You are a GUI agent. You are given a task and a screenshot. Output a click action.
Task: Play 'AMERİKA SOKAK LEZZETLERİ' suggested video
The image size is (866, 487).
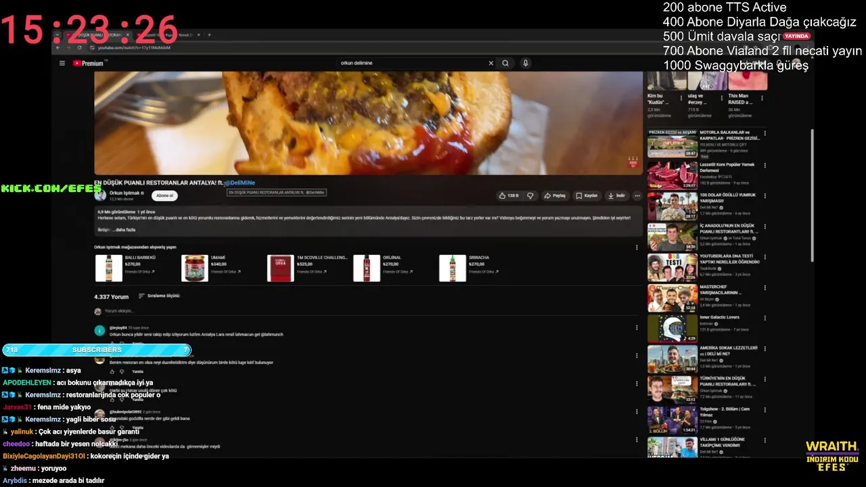(672, 360)
